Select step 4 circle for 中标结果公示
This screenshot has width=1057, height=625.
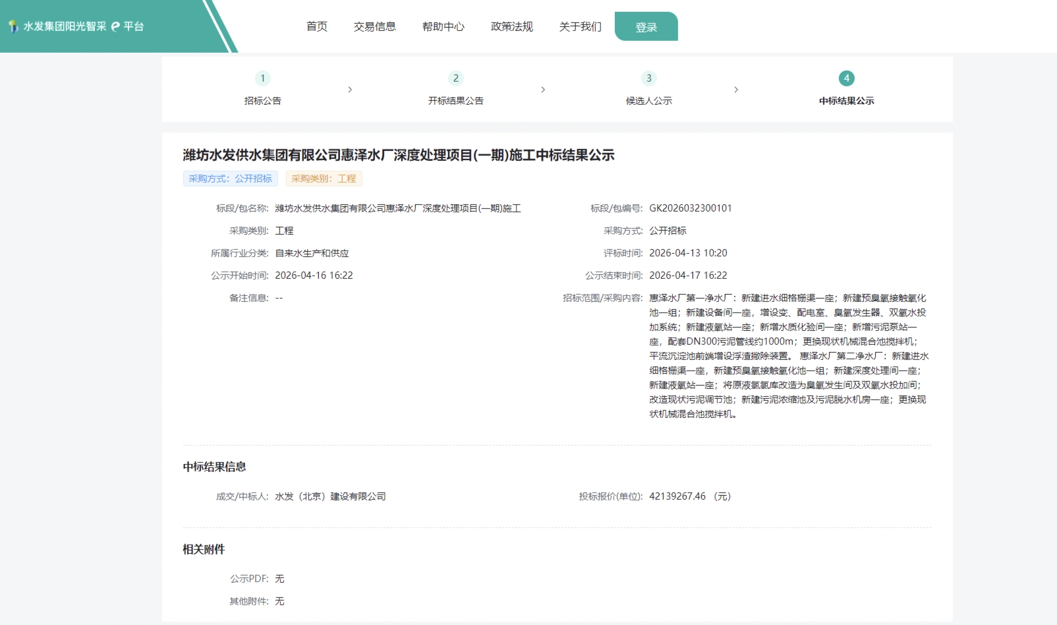(x=847, y=78)
